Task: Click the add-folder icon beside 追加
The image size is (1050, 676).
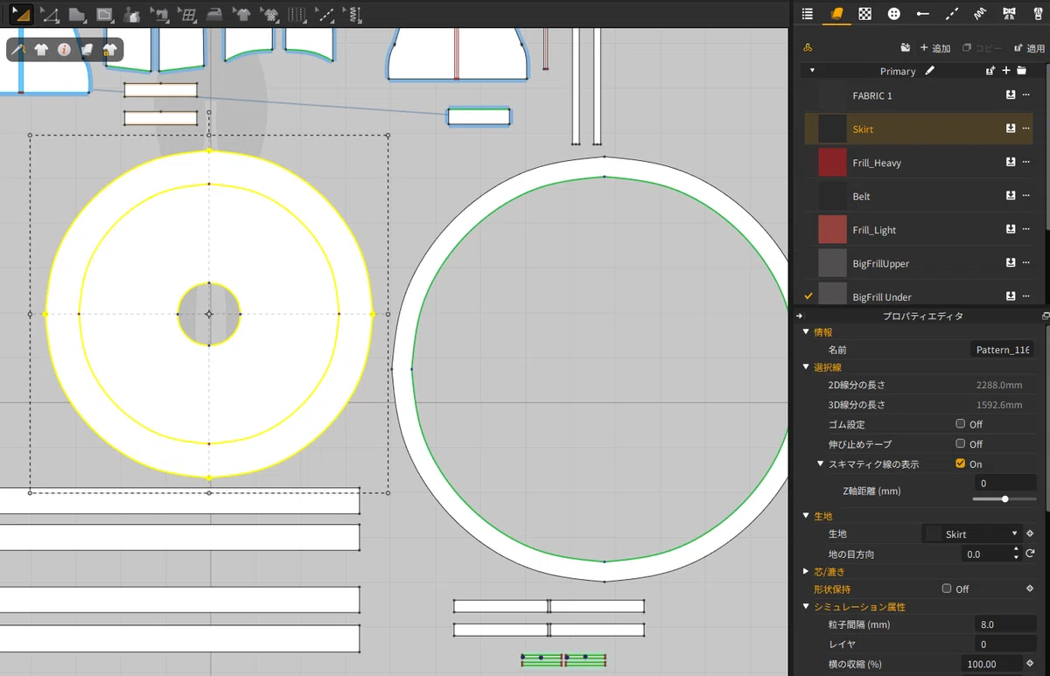Action: [x=905, y=48]
